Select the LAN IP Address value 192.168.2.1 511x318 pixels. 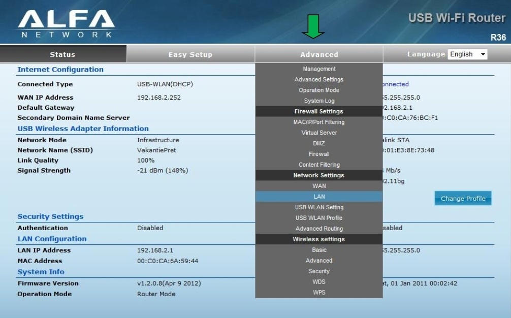[x=155, y=250]
